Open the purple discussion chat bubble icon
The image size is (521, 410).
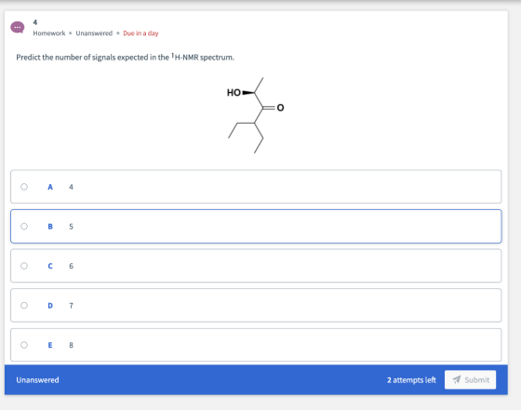click(x=18, y=27)
